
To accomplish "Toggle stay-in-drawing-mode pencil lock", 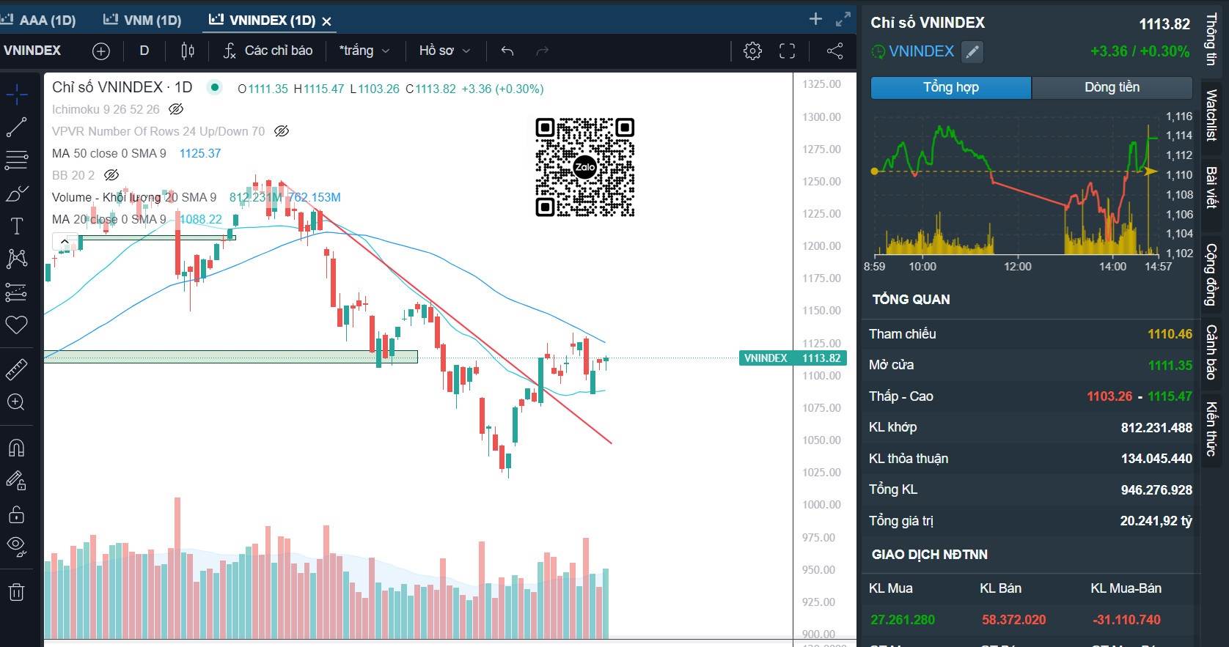I will [x=16, y=481].
